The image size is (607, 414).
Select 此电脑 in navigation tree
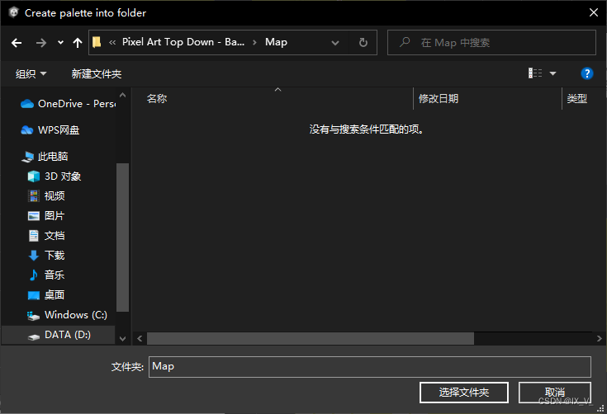pos(53,156)
